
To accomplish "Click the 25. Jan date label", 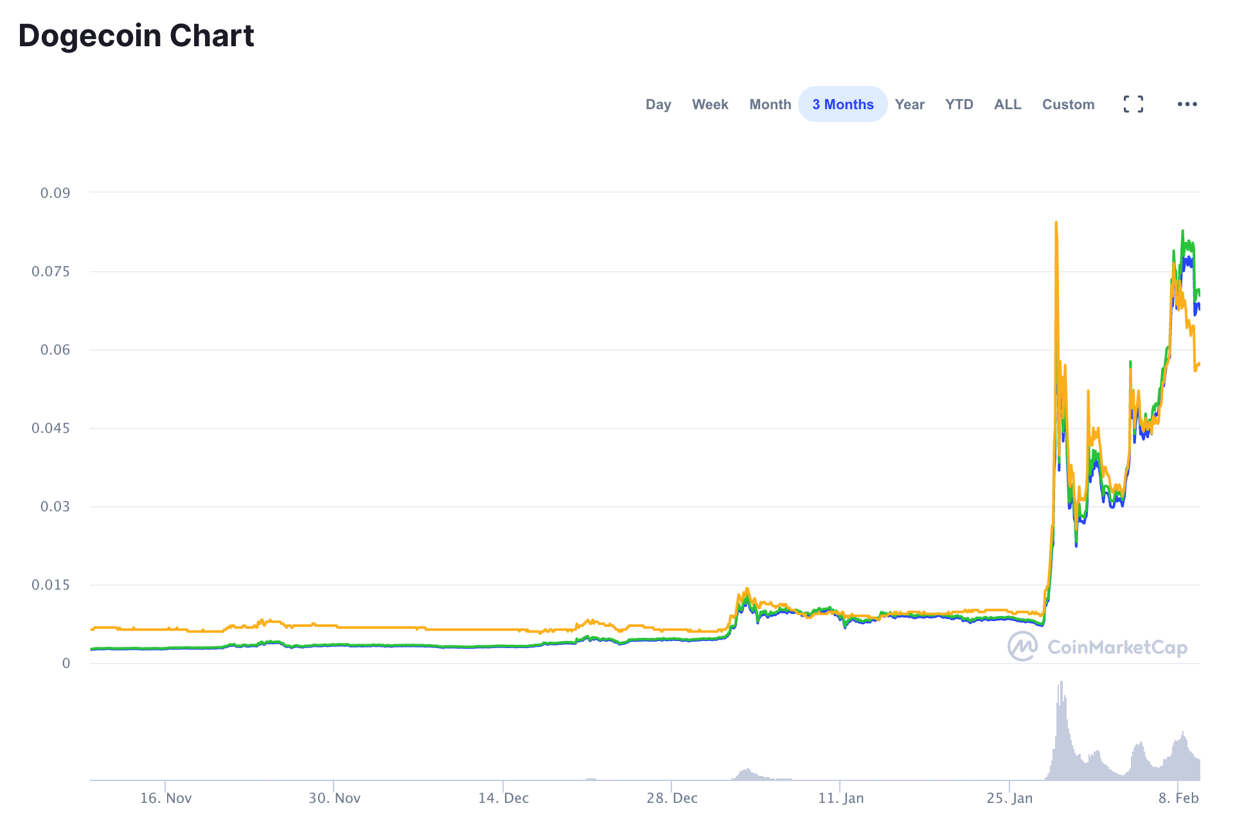I will pyautogui.click(x=1009, y=798).
